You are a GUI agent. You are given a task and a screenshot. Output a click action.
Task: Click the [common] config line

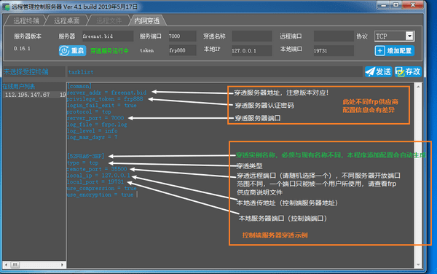pos(79,86)
